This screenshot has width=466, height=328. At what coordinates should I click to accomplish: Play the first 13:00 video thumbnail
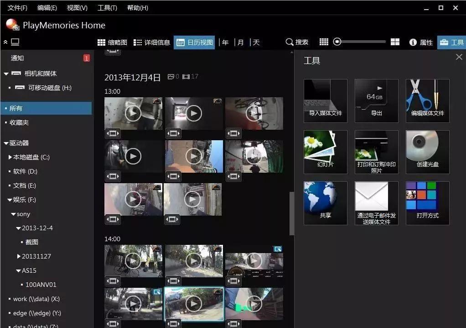(x=133, y=113)
